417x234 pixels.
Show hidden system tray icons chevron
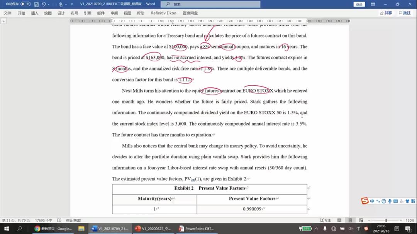pyautogui.click(x=315, y=229)
